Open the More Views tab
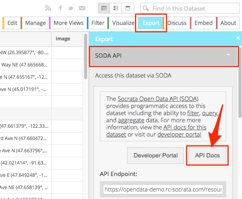Image resolution: width=242 pixels, height=199 pixels. click(68, 23)
